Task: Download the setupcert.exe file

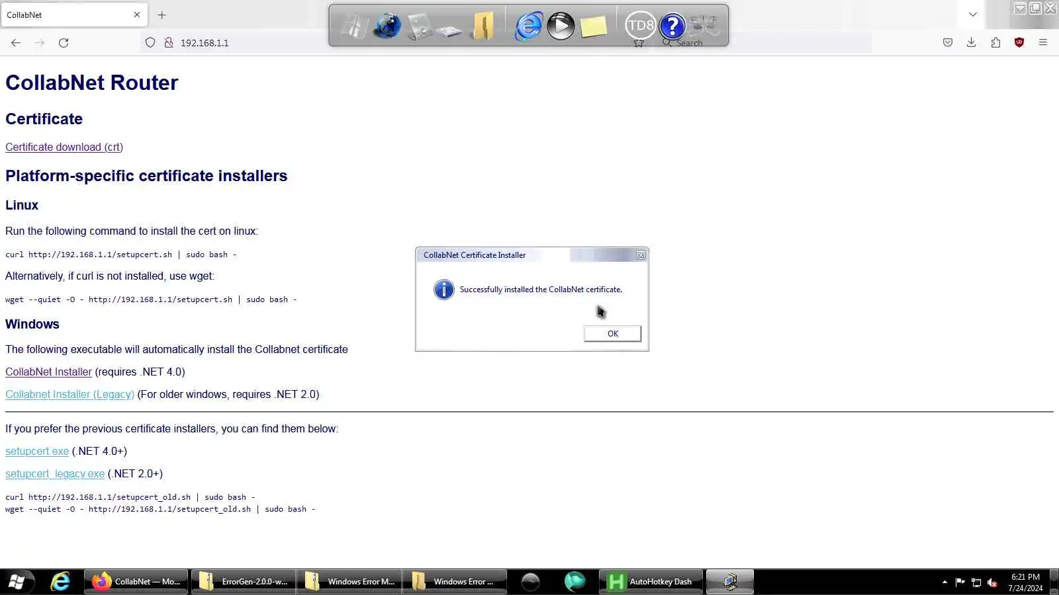Action: click(x=37, y=451)
